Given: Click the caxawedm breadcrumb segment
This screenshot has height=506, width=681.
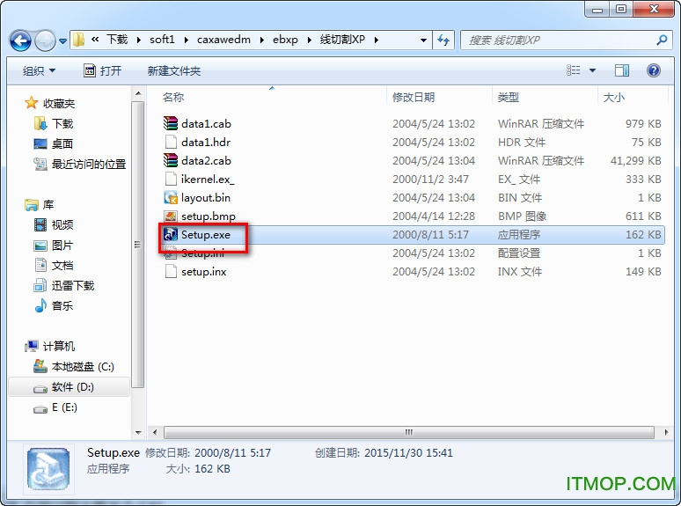Looking at the screenshot, I should tap(223, 40).
